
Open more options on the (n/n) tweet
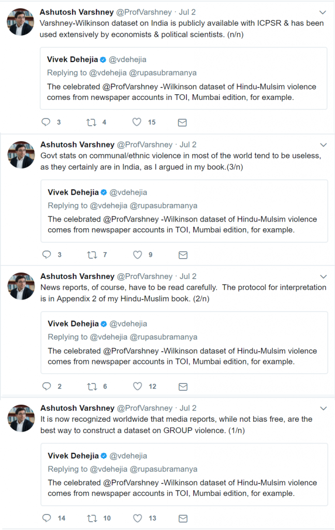click(323, 12)
